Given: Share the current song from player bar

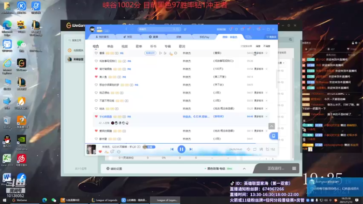Looking at the screenshot, I should click(112, 152).
